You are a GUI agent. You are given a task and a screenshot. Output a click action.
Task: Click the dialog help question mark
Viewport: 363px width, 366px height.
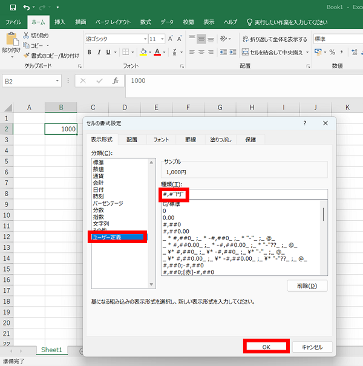coord(305,123)
